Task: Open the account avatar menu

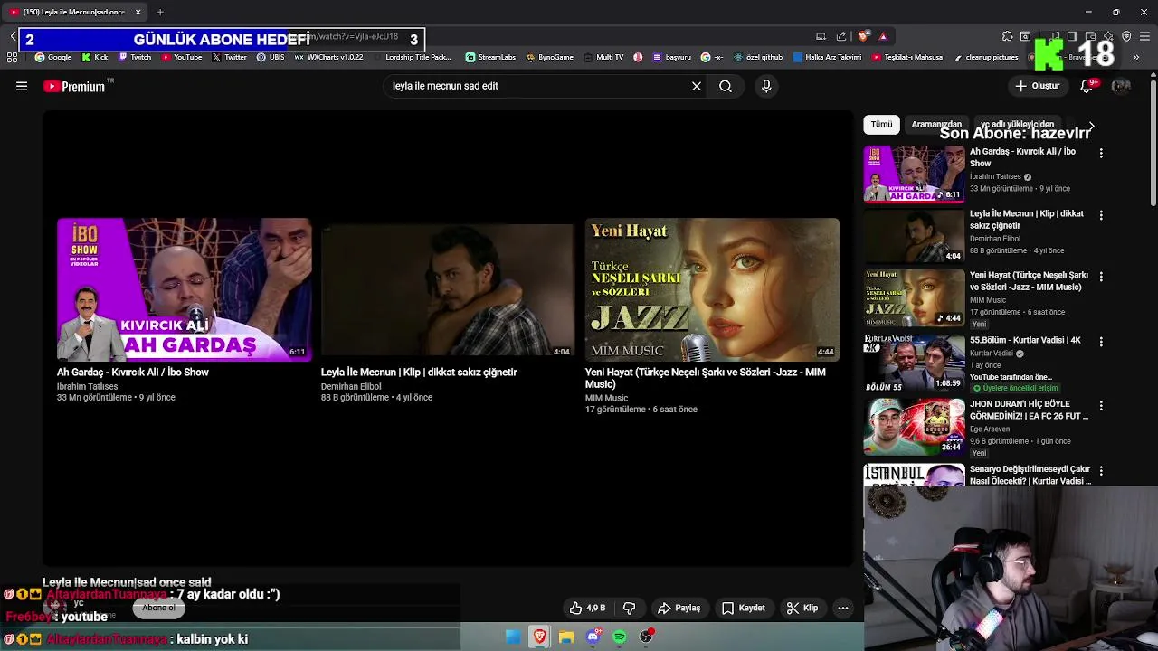Action: click(1121, 86)
